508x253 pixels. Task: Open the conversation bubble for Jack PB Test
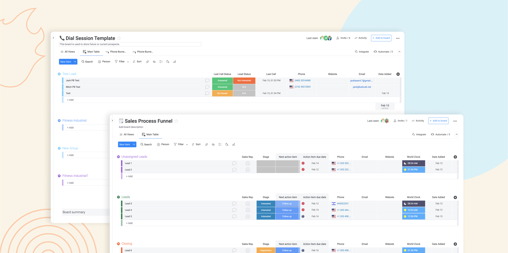(207, 80)
